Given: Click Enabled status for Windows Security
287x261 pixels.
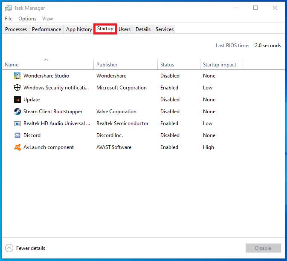Looking at the screenshot, I should click(x=169, y=88).
